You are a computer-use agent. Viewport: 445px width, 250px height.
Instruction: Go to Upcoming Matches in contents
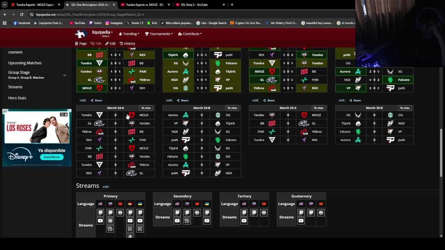pos(25,63)
